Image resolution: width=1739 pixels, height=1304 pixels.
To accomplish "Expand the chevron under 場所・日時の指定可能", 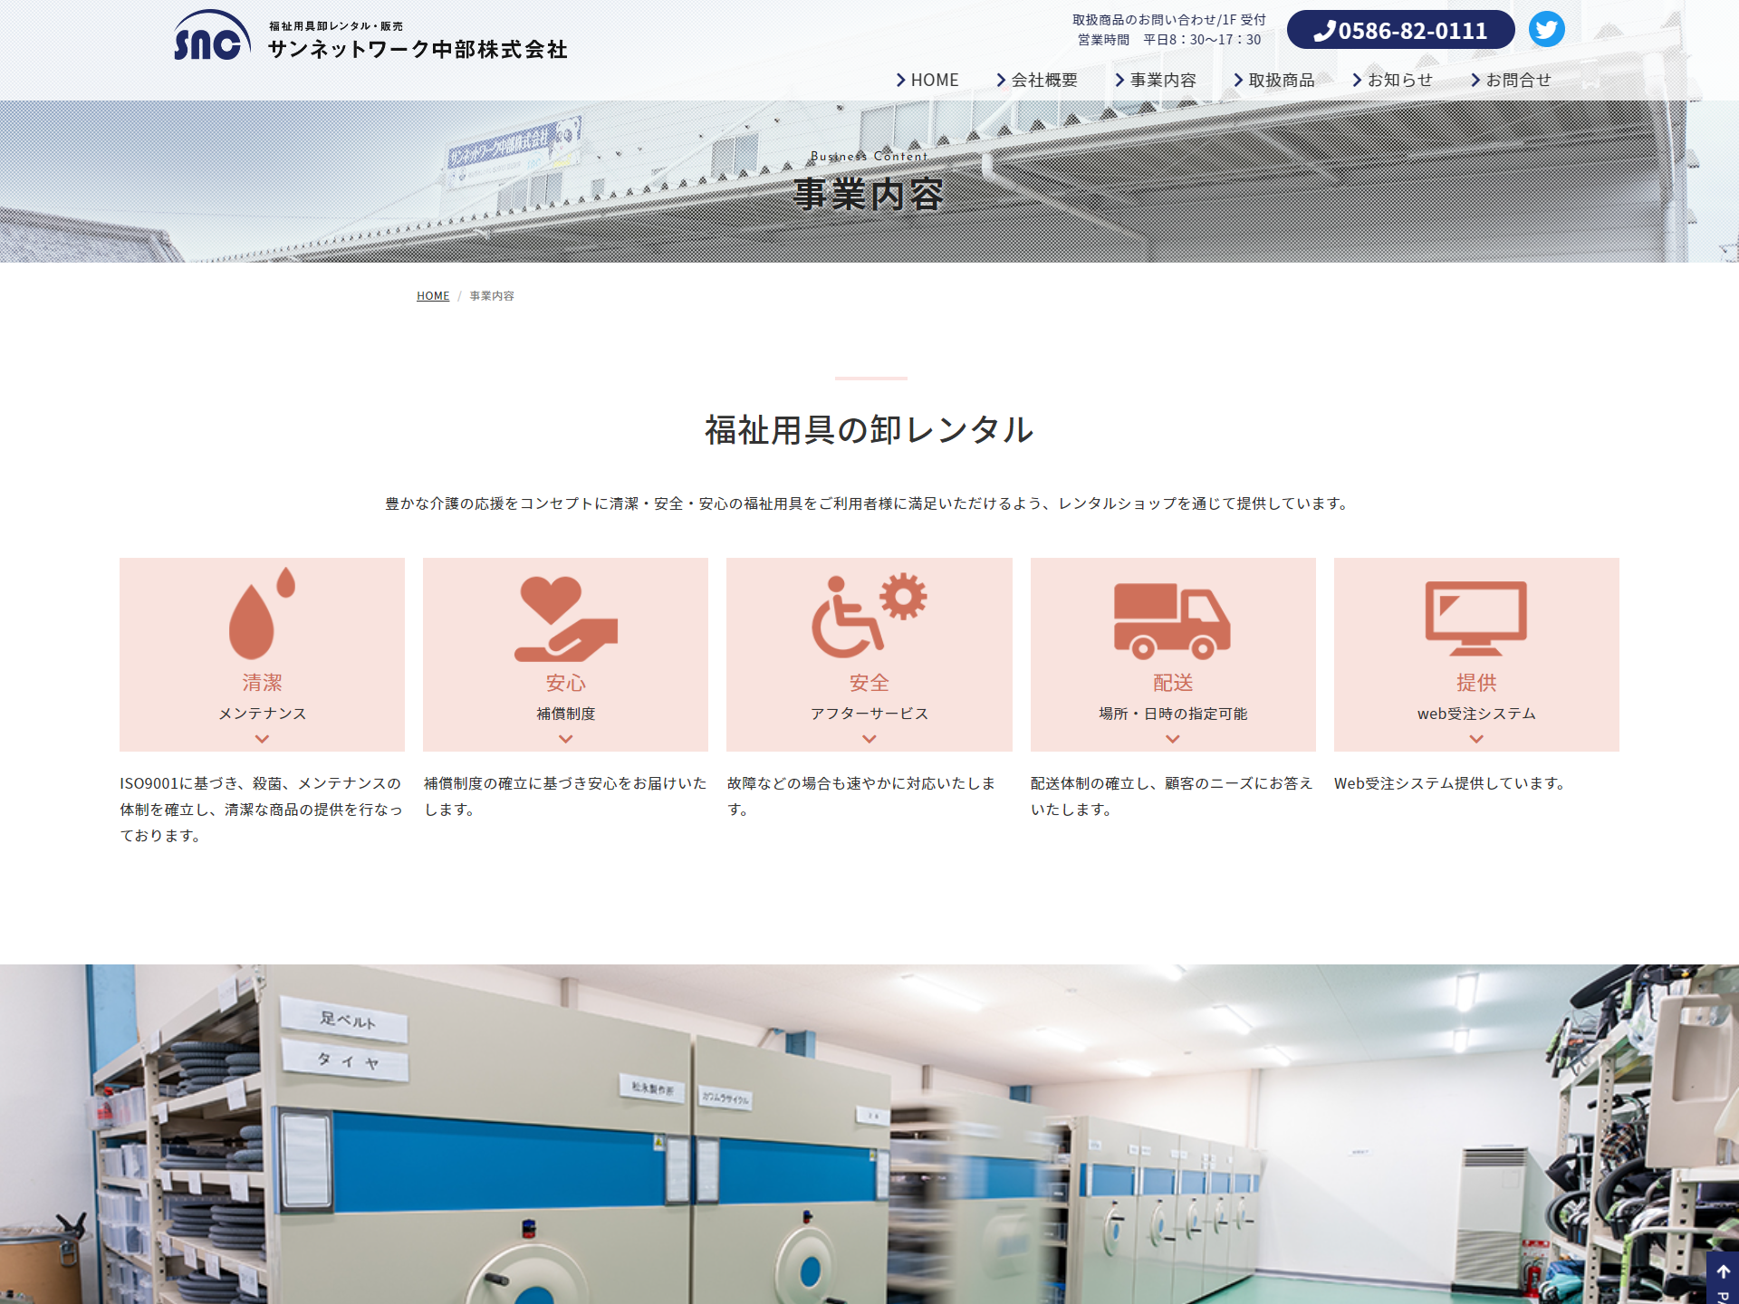I will [x=1173, y=739].
